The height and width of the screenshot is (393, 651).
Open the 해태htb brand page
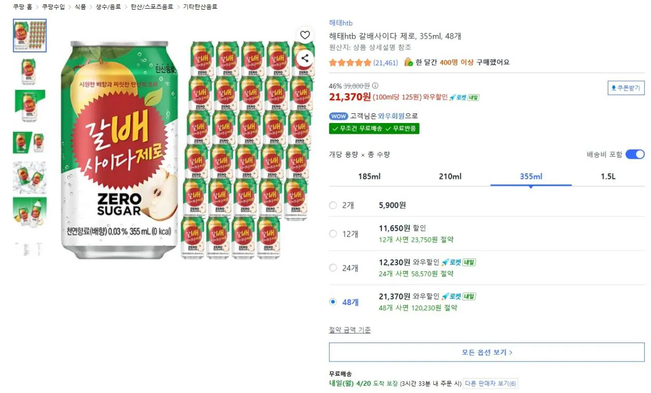pyautogui.click(x=341, y=23)
